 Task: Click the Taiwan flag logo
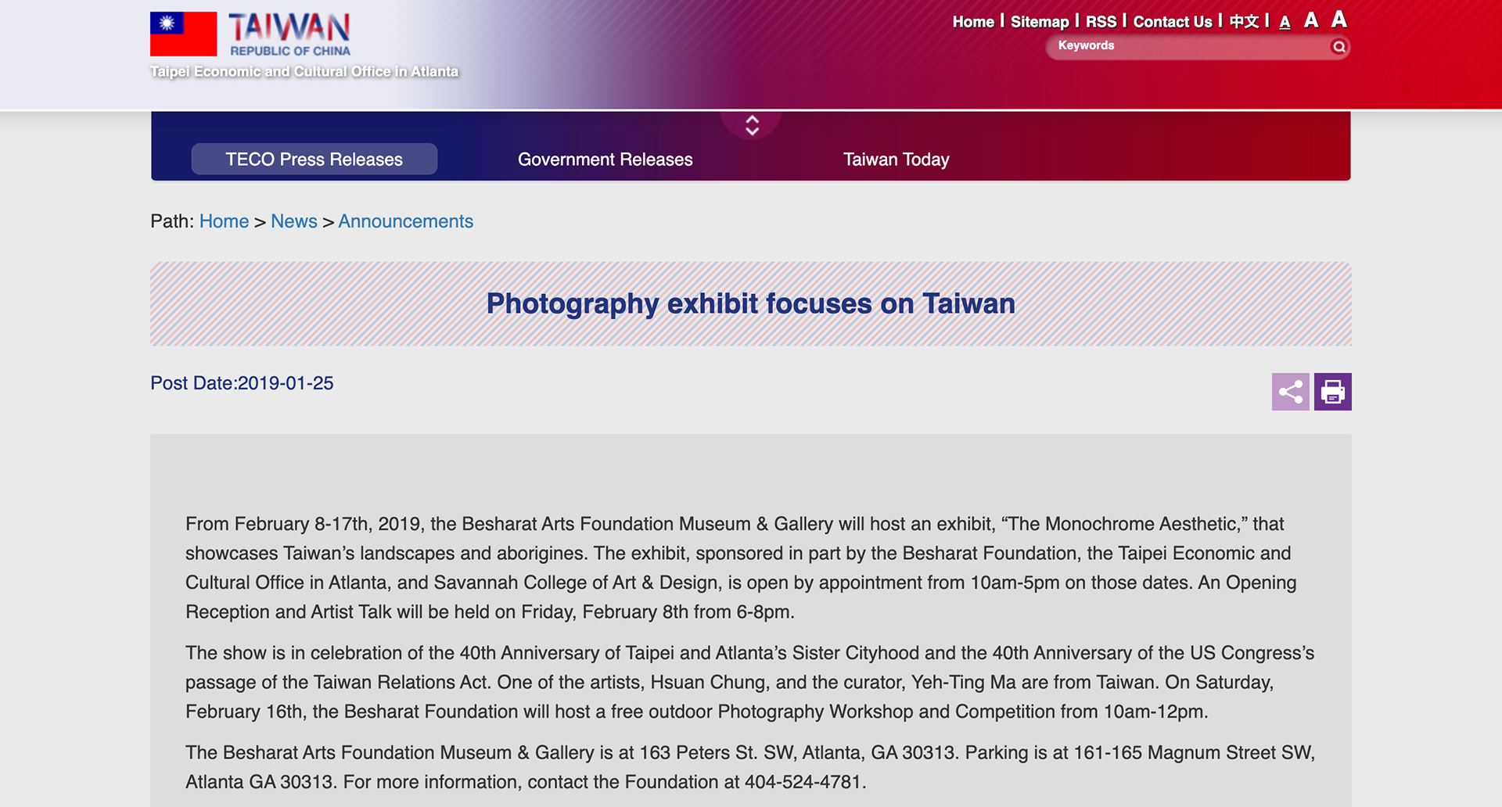tap(183, 34)
